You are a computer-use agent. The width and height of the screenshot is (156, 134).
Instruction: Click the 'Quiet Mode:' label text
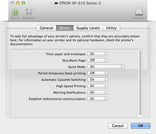click(77, 67)
